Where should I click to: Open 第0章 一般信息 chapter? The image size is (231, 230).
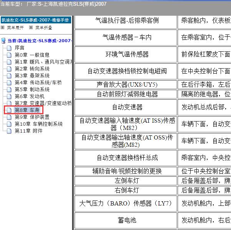tap(32, 55)
